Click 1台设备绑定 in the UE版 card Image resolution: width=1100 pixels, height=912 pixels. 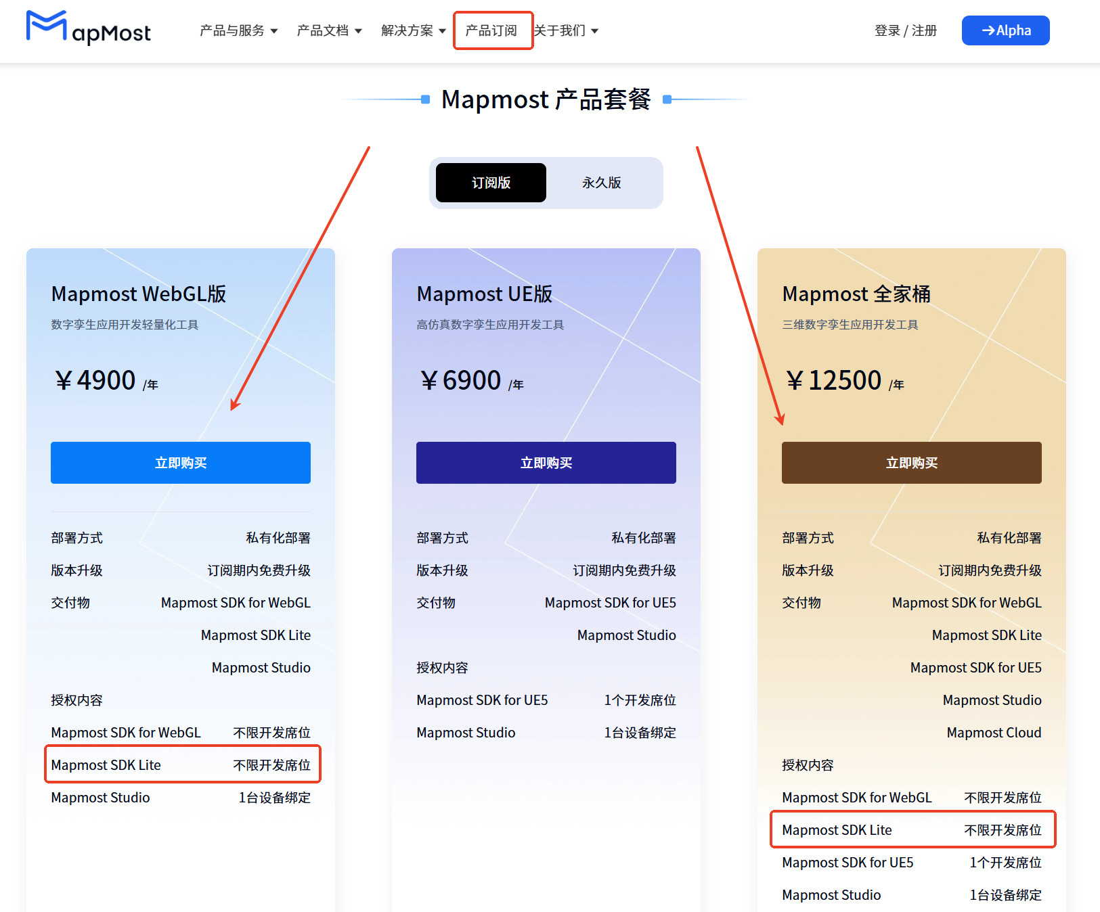click(640, 733)
